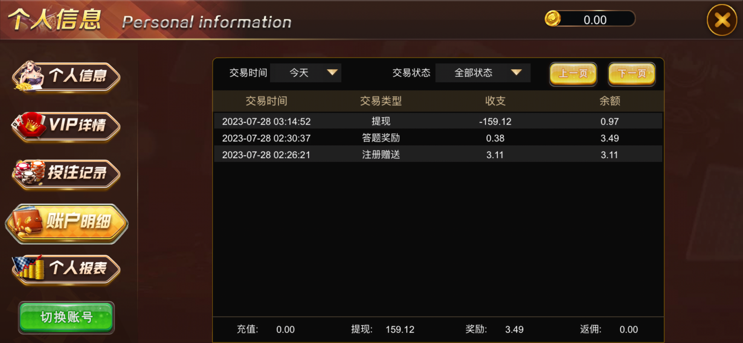Open the 投注记录 betting records tab
743x343 pixels.
point(66,174)
